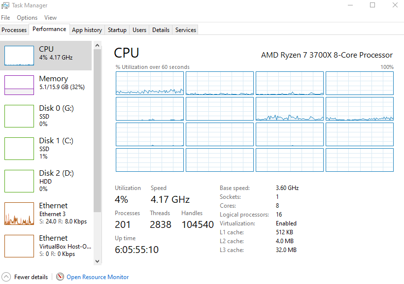The width and height of the screenshot is (404, 284).
Task: Switch to the App history tab
Action: (87, 30)
